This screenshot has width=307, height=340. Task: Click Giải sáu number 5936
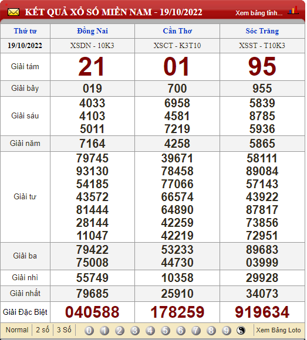pyautogui.click(x=262, y=129)
